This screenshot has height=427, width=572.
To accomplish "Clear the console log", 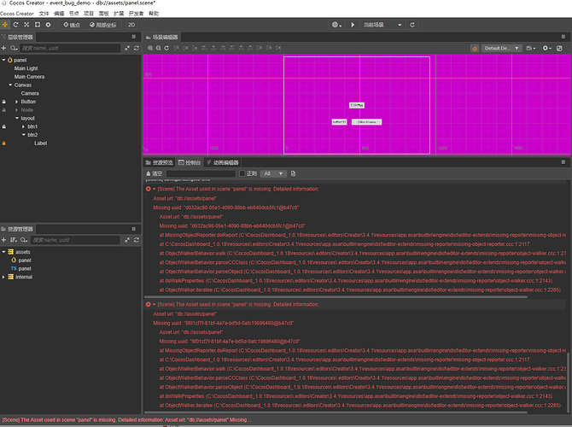I will tap(154, 173).
